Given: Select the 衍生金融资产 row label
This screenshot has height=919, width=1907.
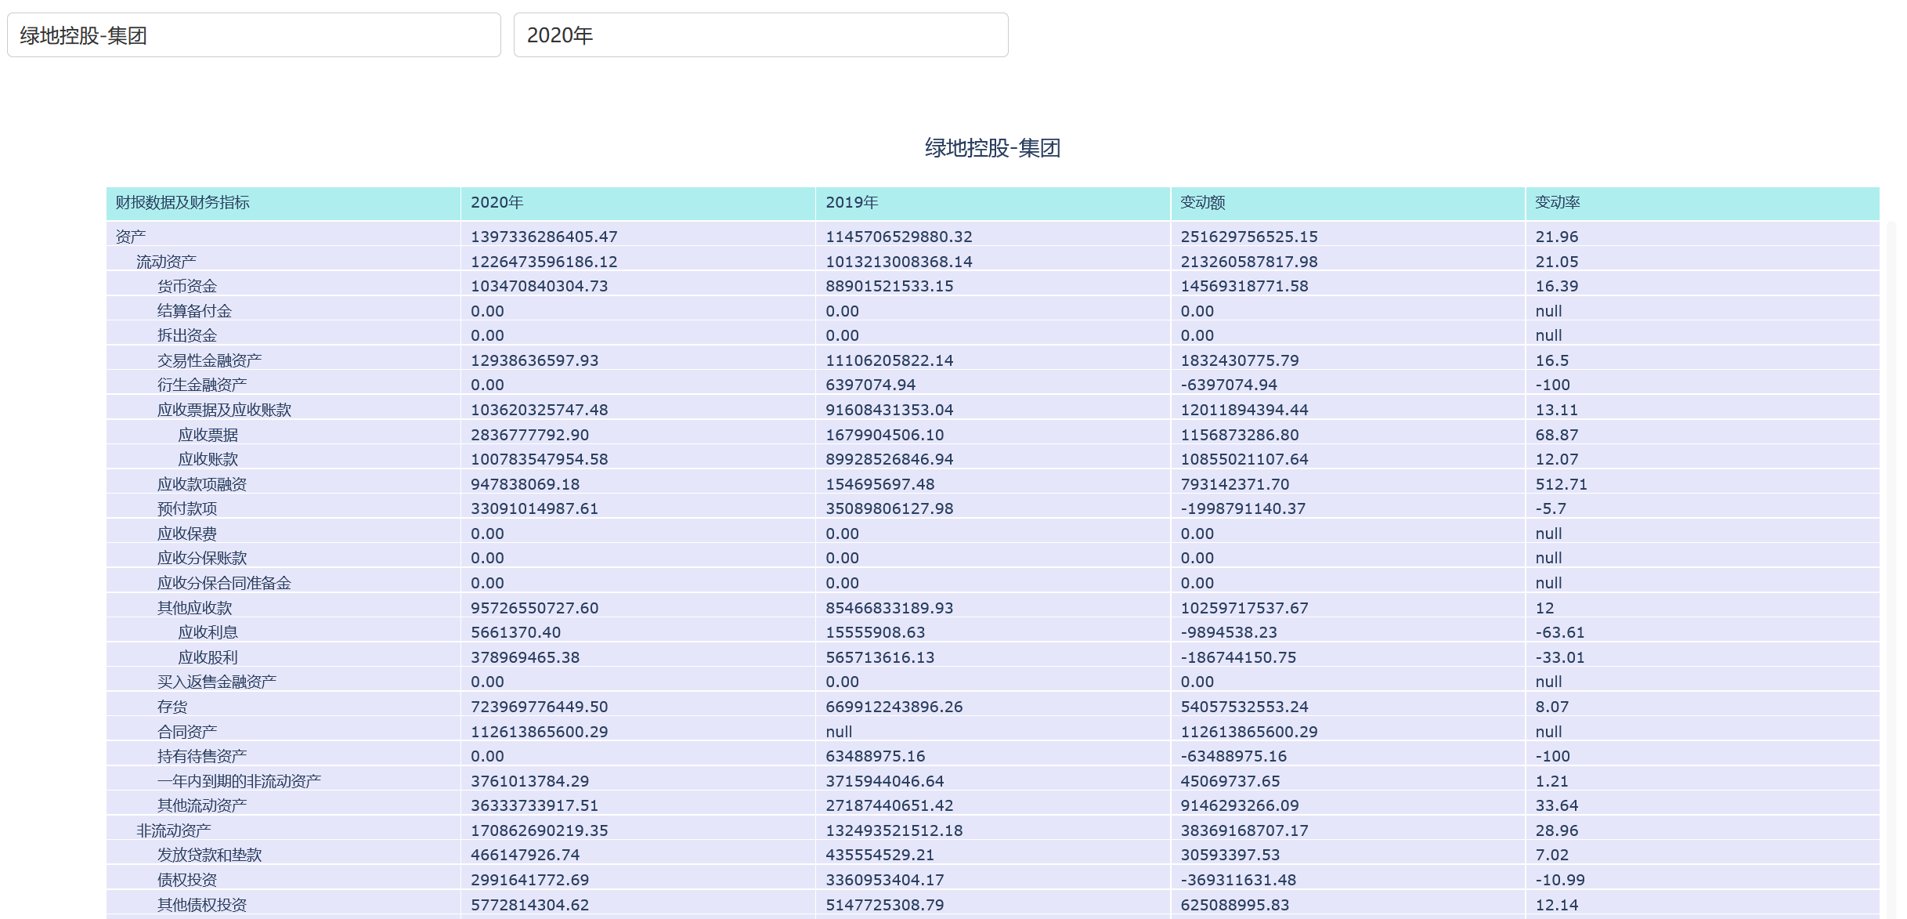Looking at the screenshot, I should pyautogui.click(x=202, y=385).
